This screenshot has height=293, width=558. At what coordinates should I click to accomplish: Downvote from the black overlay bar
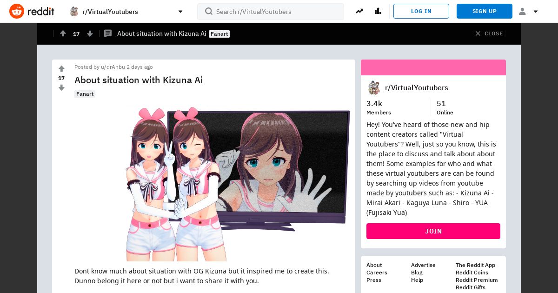[x=90, y=33]
